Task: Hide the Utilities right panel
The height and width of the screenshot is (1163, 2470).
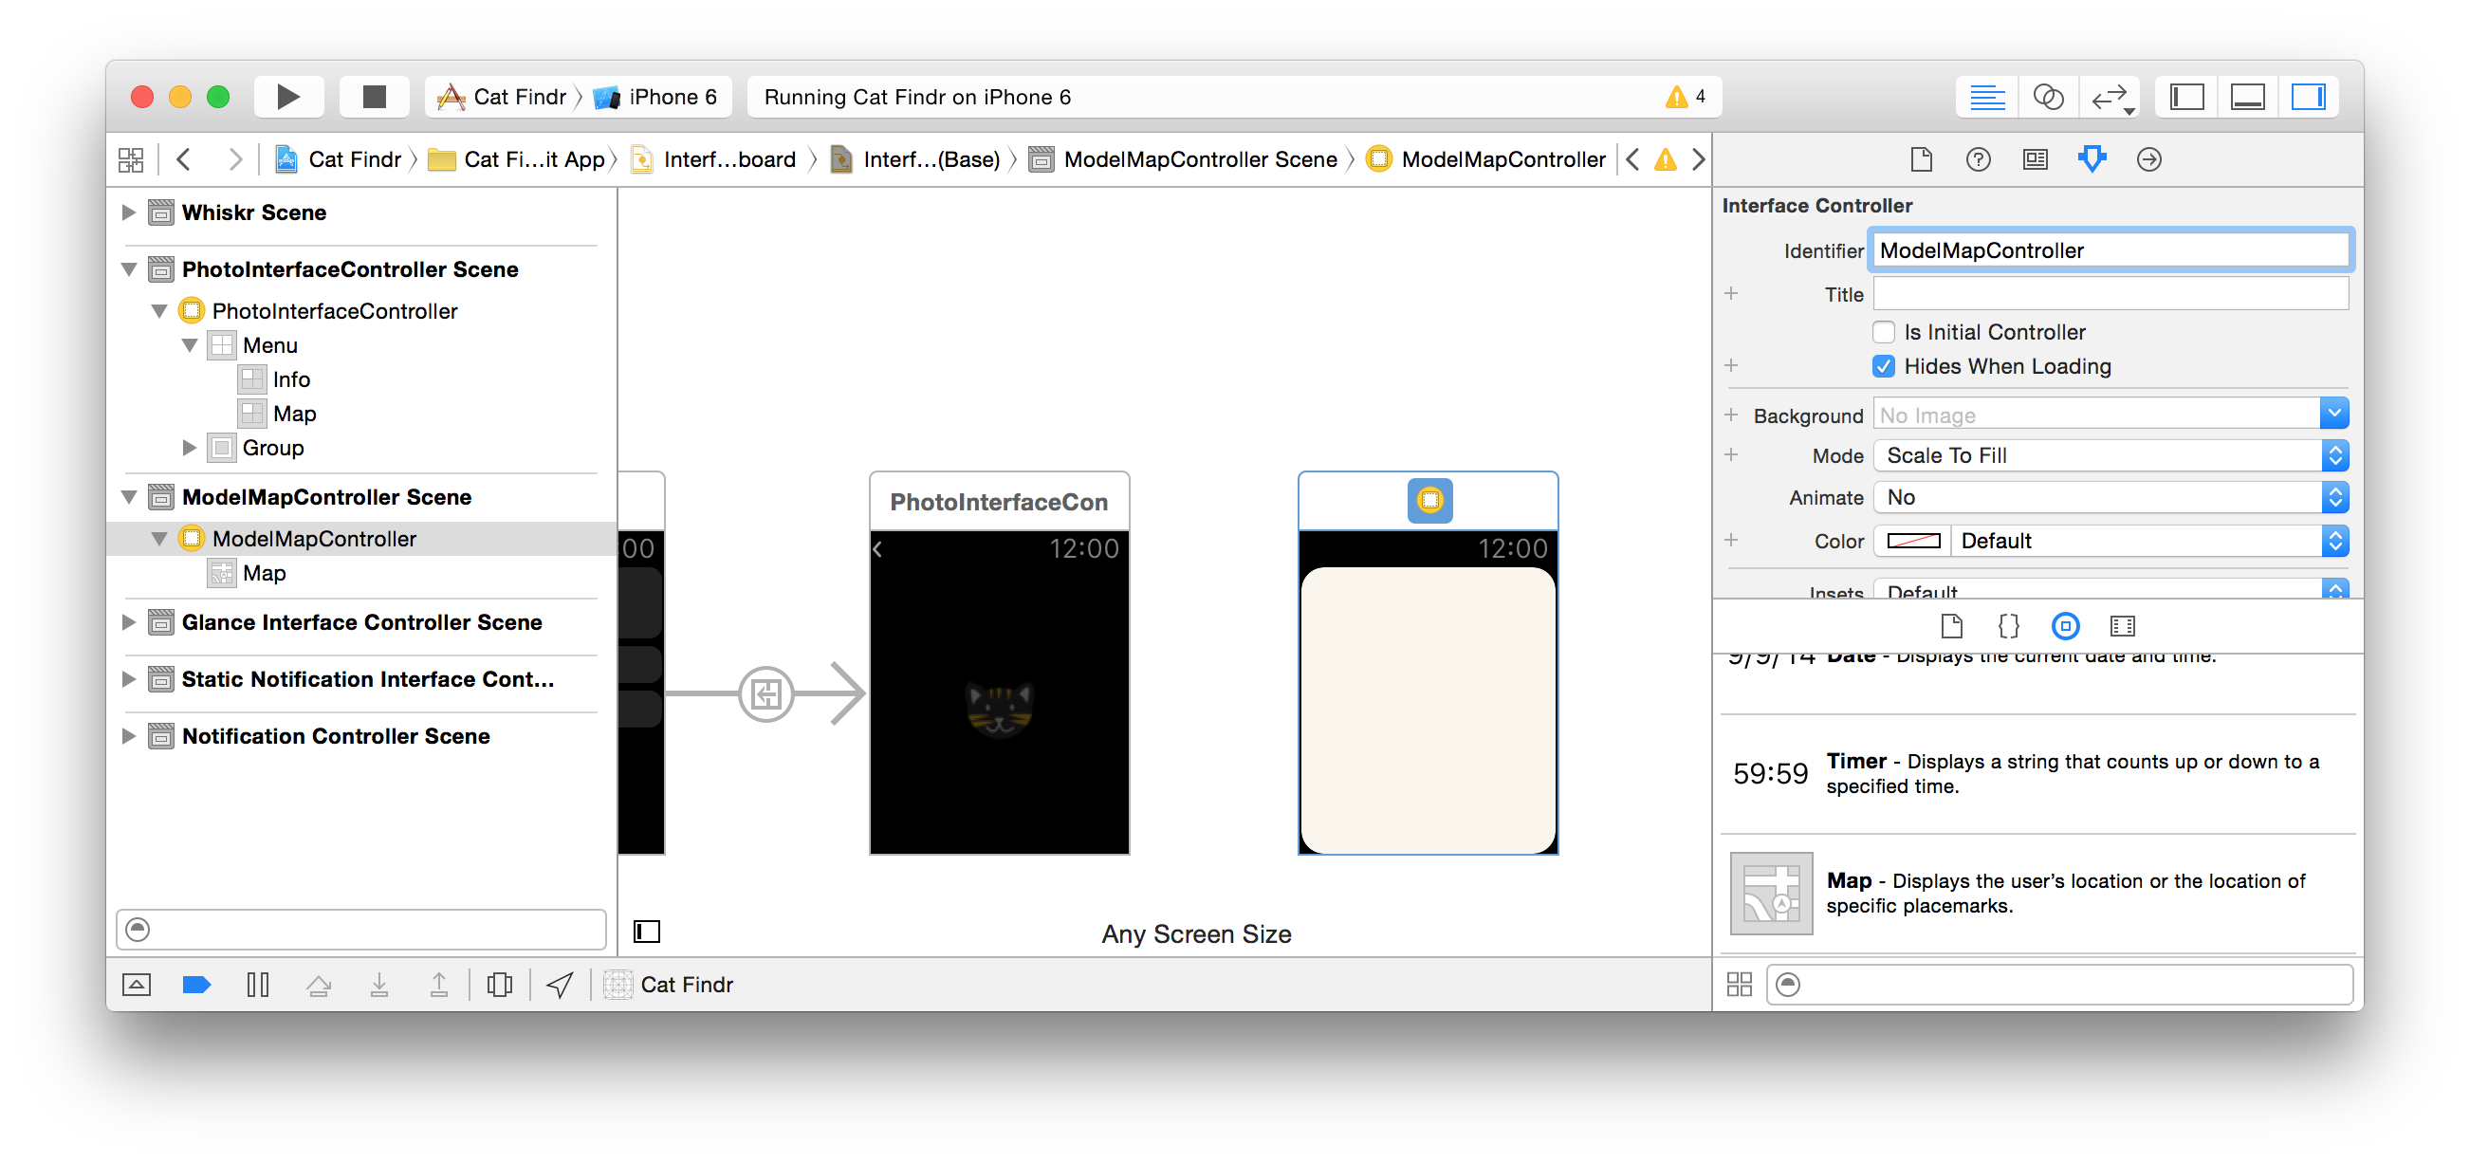Action: click(2308, 97)
